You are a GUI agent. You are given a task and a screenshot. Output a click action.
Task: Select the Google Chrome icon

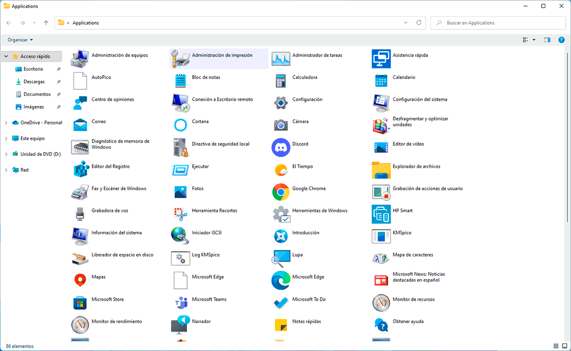pos(281,192)
